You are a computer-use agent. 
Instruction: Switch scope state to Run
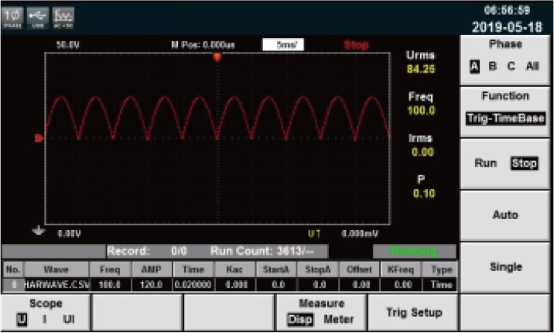pos(485,163)
